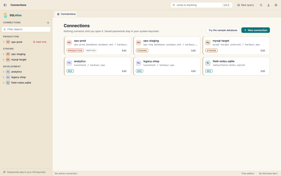Viewport: 281px width, 176px height.
Task: Click the My icon on mysql-target card
Action: pos(208,43)
